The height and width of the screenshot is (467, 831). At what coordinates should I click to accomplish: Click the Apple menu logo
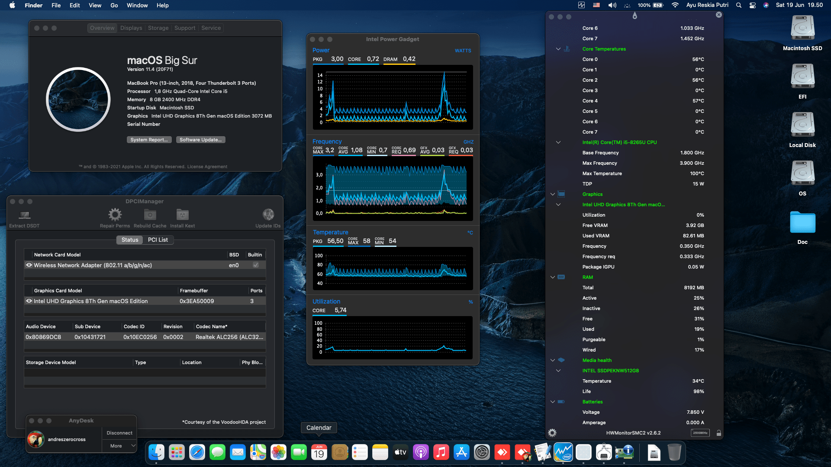point(12,5)
